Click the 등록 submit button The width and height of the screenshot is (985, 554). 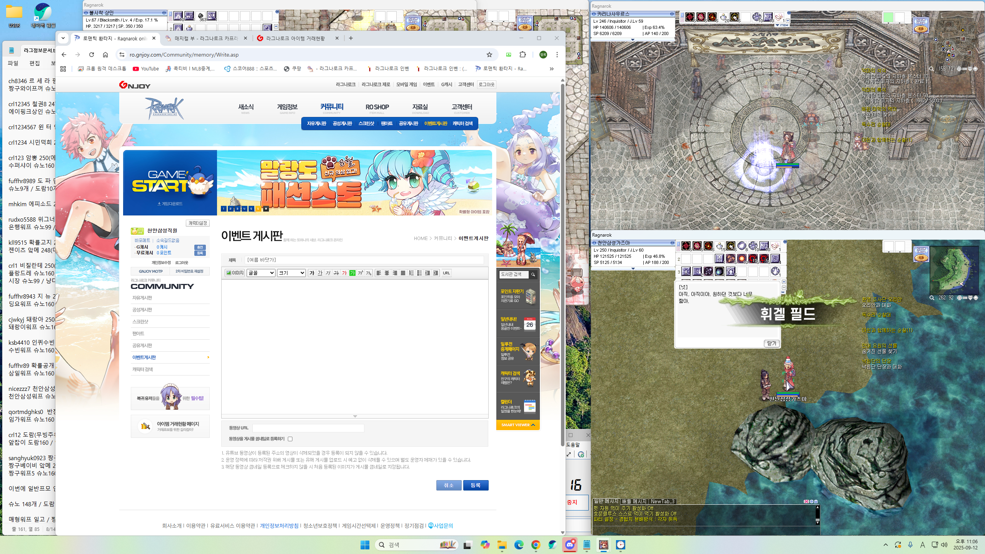coord(476,485)
